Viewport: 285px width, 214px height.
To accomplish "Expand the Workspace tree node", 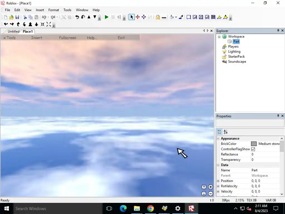I will tap(219, 37).
